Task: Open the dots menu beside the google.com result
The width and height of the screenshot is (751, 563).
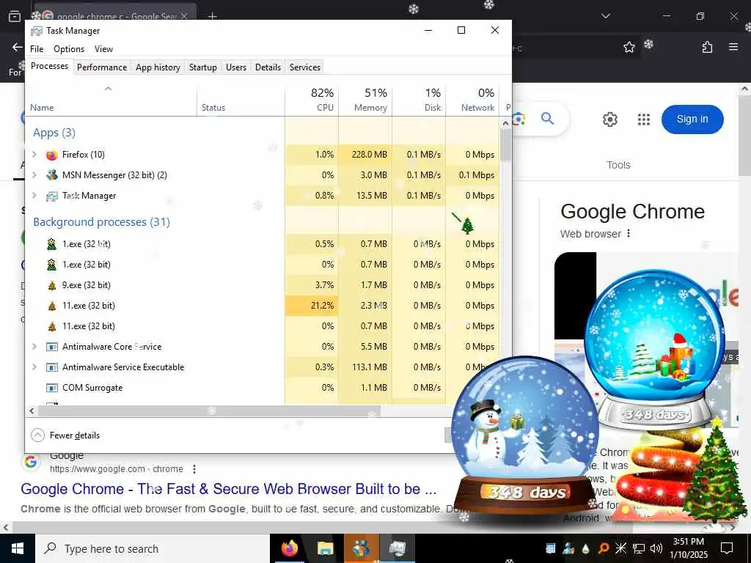Action: pos(194,469)
